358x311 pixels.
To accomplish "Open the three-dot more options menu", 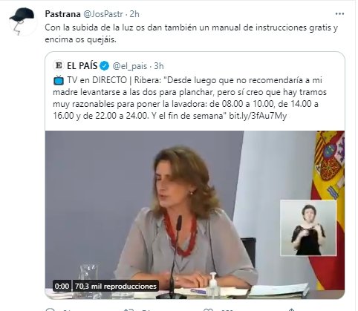I will pos(339,14).
